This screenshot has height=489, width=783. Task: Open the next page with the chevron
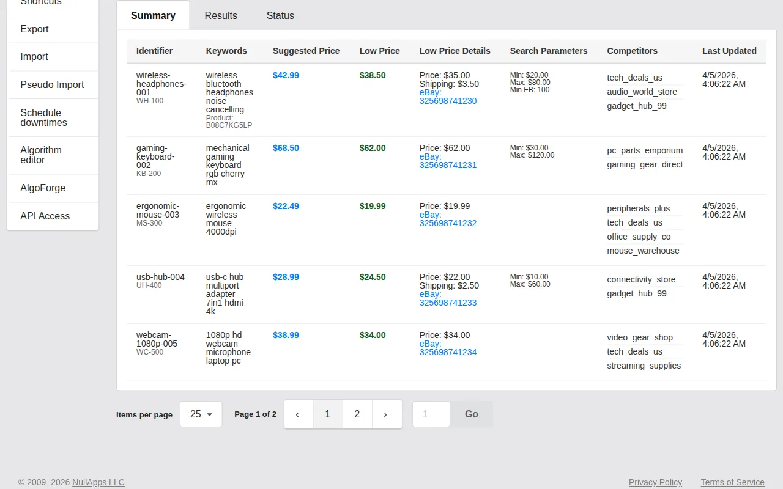387,414
